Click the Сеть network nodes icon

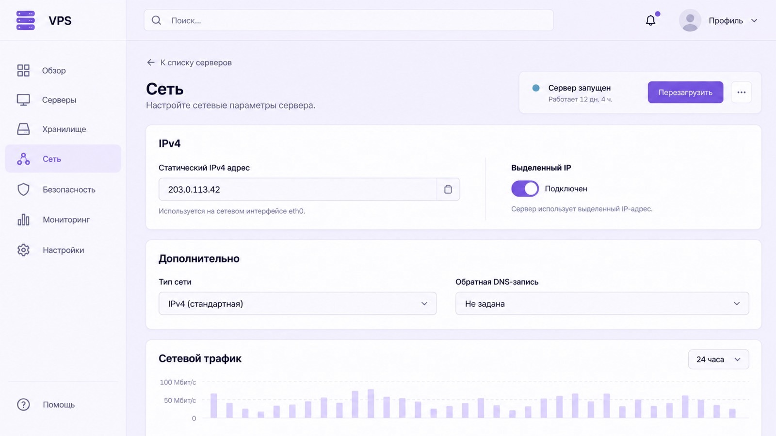(23, 159)
